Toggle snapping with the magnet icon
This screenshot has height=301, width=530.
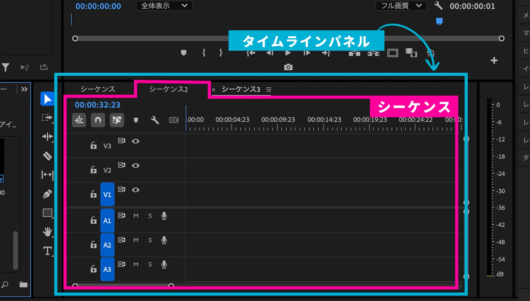point(98,120)
